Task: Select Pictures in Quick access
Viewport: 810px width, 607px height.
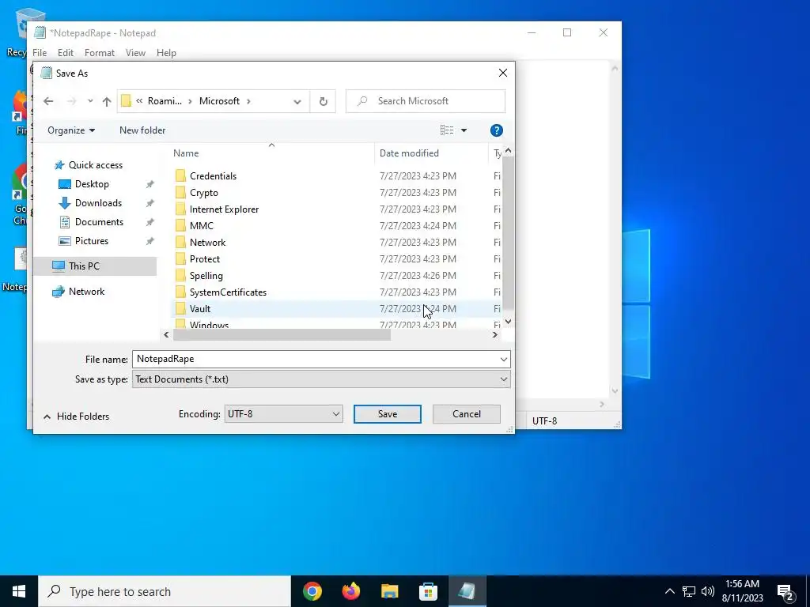Action: pos(92,241)
